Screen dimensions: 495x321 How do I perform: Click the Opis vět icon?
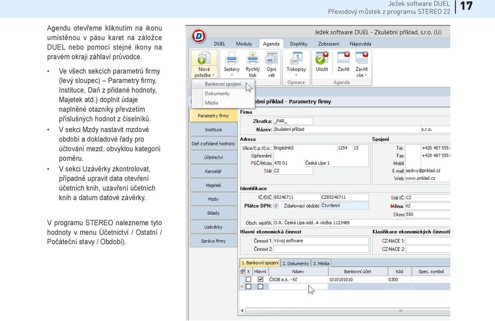point(271,58)
